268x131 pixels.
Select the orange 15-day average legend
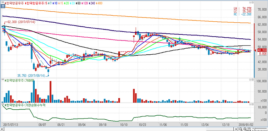pos(61,3)
